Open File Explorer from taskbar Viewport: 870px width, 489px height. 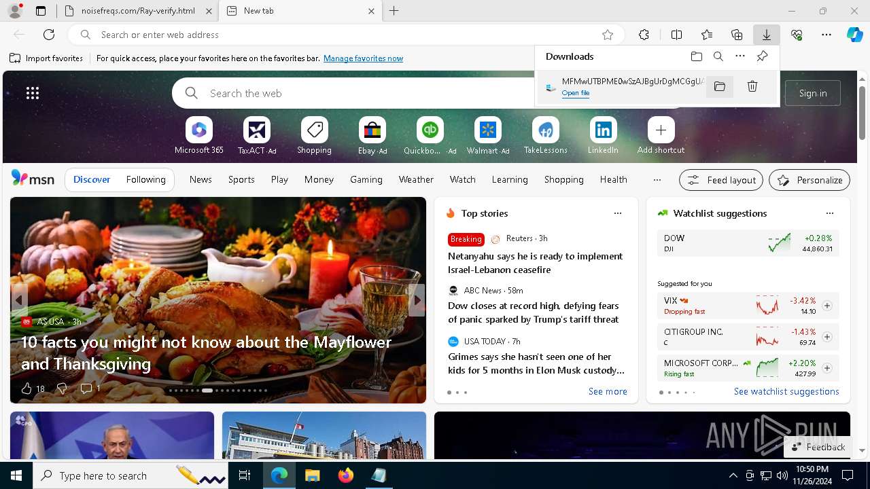pyautogui.click(x=313, y=475)
